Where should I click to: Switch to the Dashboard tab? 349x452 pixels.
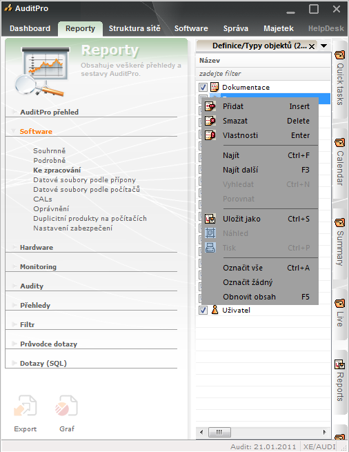(x=30, y=28)
